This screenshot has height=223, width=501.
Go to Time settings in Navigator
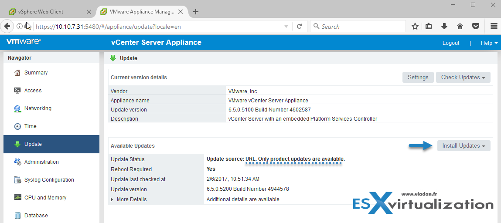point(51,126)
